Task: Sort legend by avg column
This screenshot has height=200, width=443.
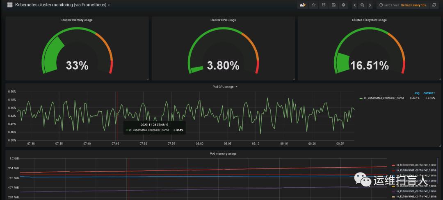Action: point(417,93)
